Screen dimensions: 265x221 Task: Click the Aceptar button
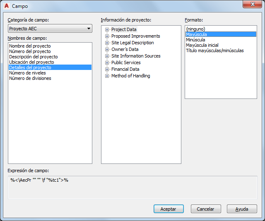click(x=168, y=209)
